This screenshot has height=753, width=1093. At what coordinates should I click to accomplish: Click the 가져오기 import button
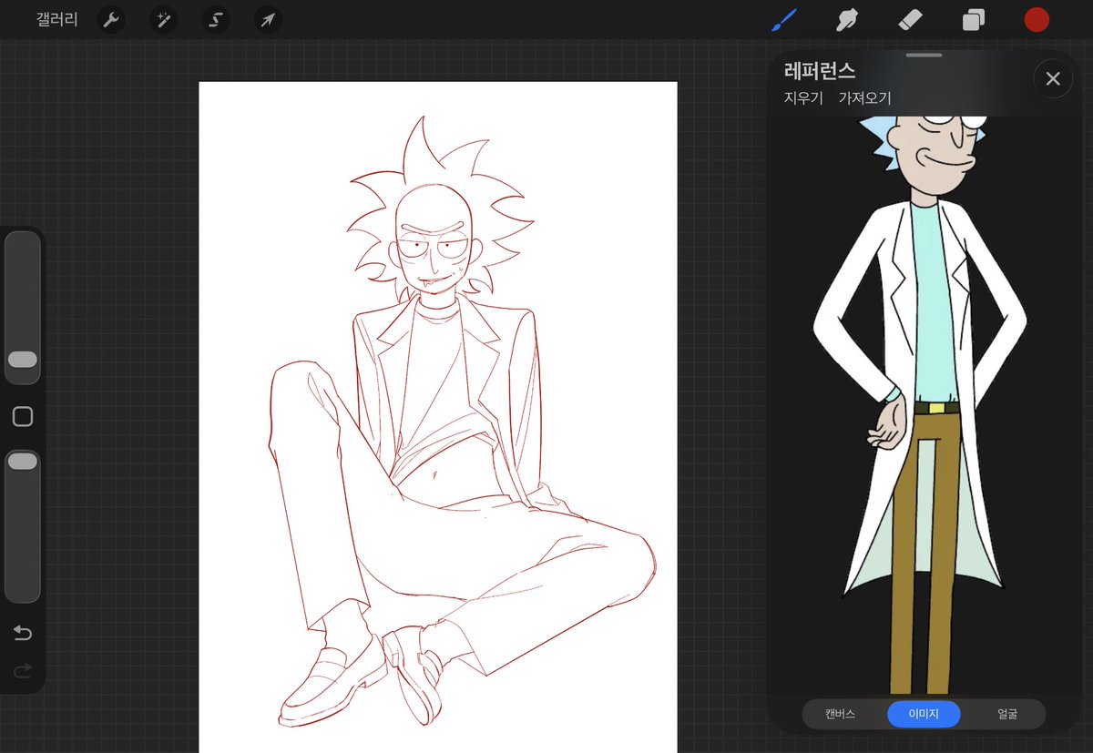click(864, 98)
